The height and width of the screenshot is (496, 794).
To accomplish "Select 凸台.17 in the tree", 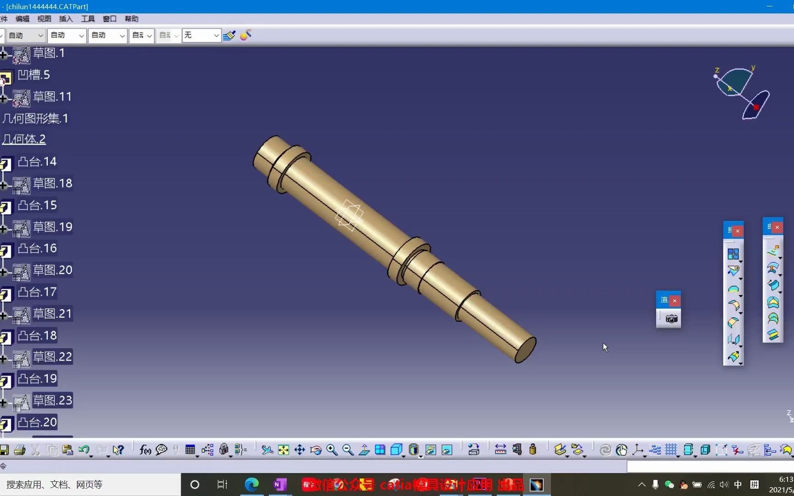I will pos(37,292).
